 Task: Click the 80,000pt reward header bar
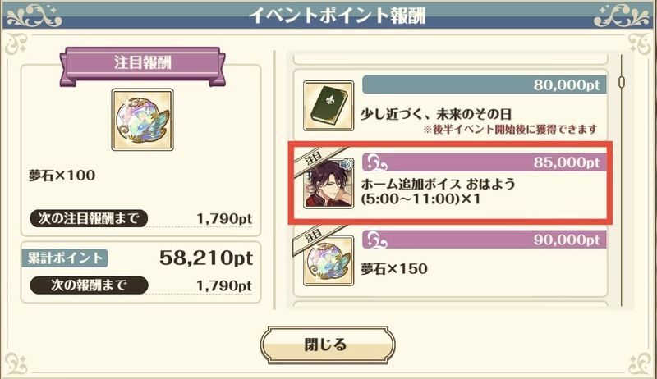pyautogui.click(x=484, y=85)
